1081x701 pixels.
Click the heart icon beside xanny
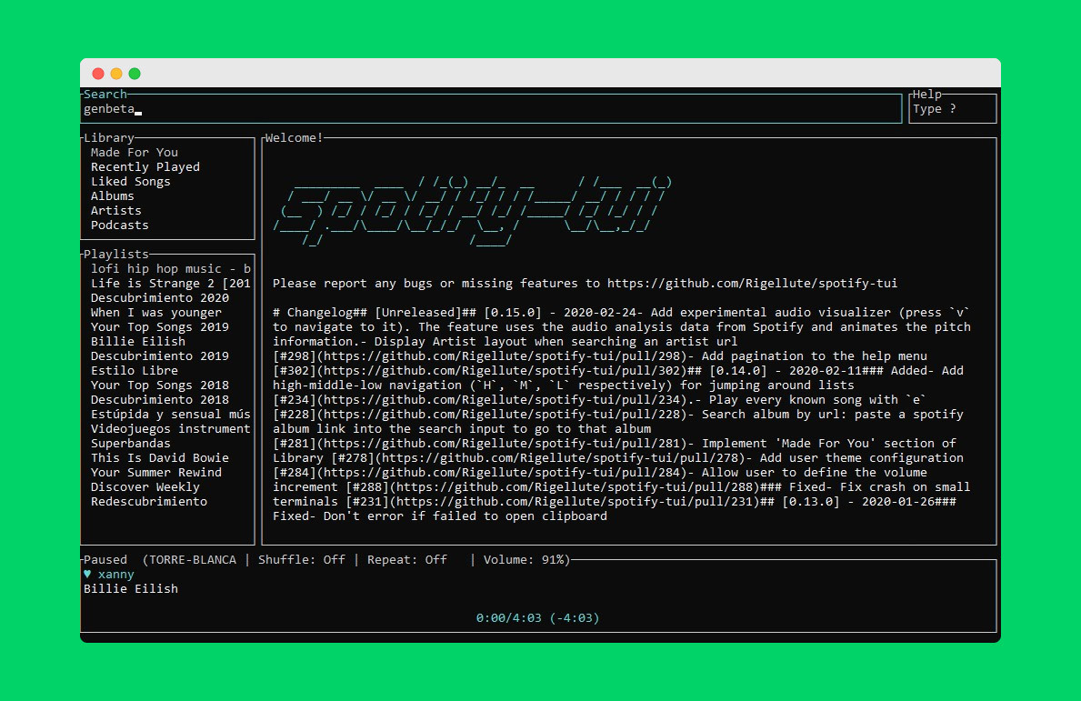[87, 574]
